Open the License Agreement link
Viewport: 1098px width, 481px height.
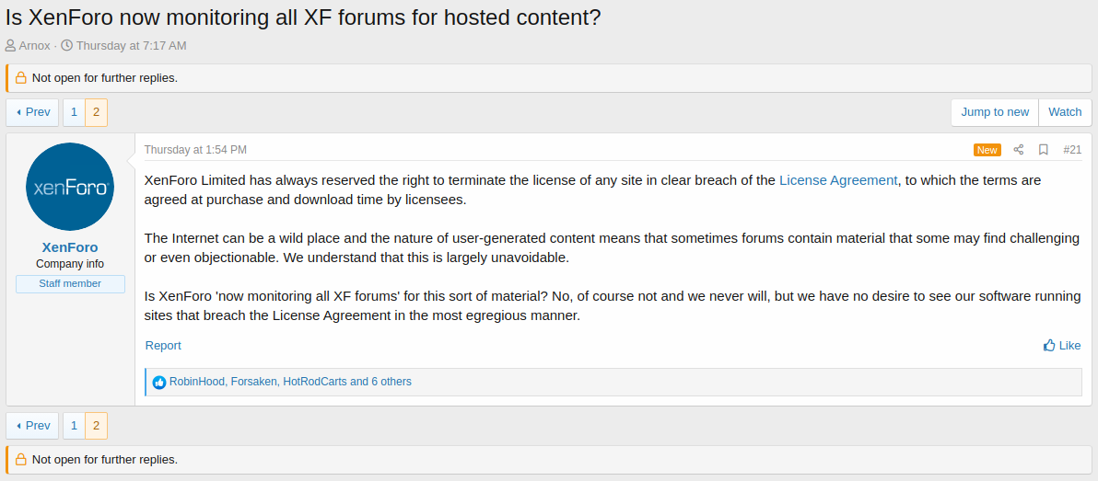(838, 180)
